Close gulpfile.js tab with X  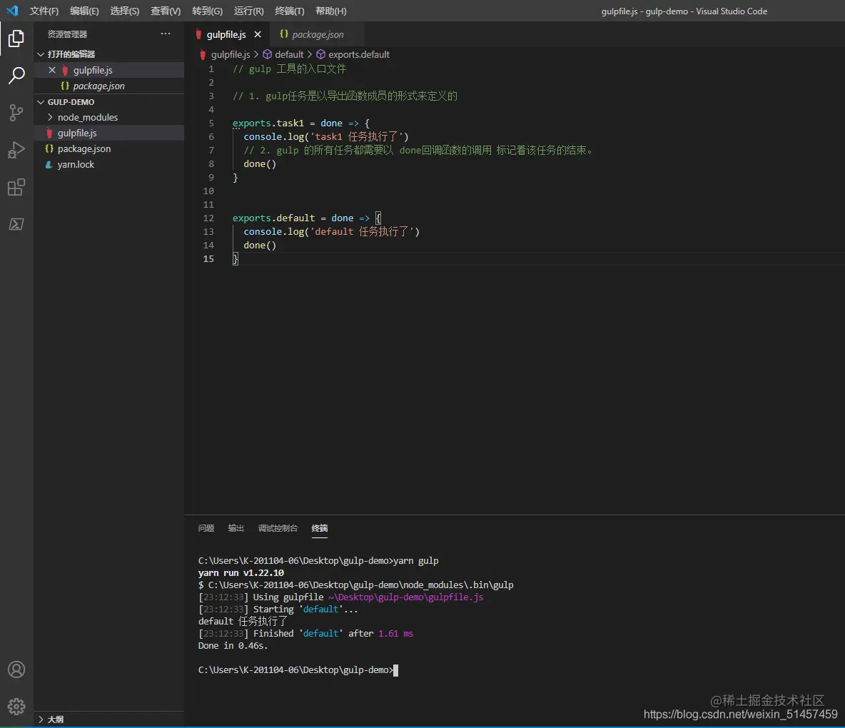coord(258,34)
